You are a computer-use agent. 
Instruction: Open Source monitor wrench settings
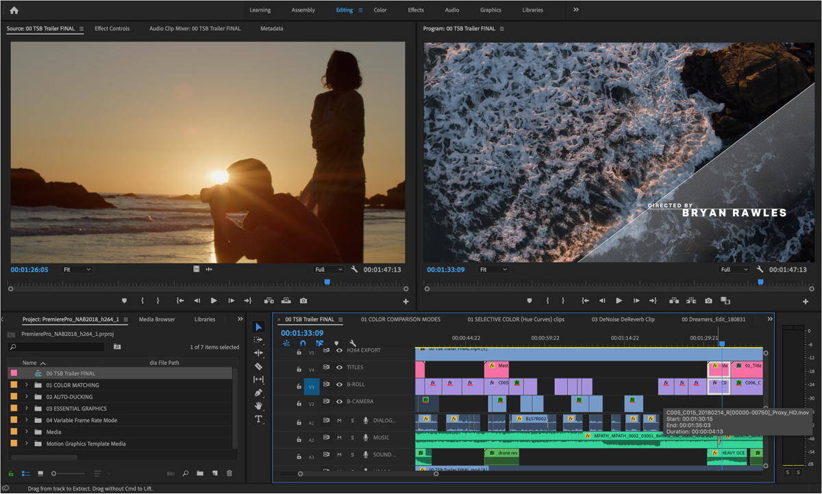[x=354, y=270]
